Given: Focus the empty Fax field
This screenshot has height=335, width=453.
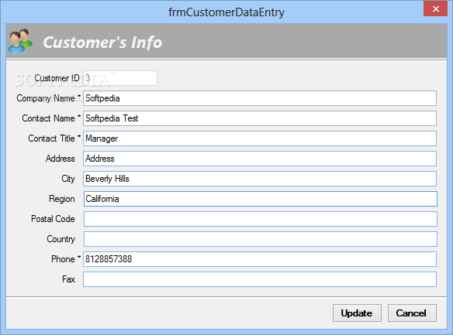Looking at the screenshot, I should click(260, 279).
